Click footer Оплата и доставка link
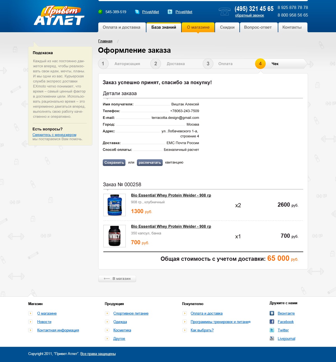Viewport: 336px width, 362px height. pos(207,313)
